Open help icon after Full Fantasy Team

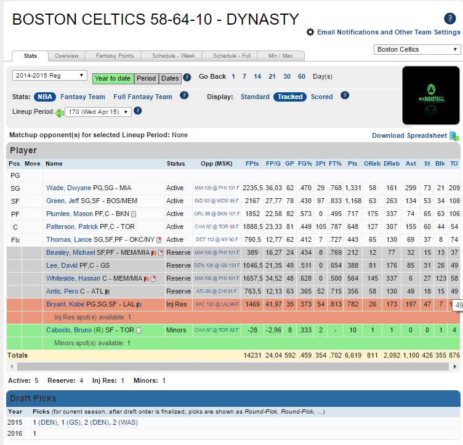click(184, 95)
